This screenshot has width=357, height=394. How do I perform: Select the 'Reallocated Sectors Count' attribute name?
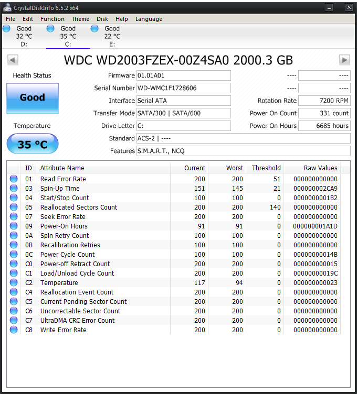79,207
